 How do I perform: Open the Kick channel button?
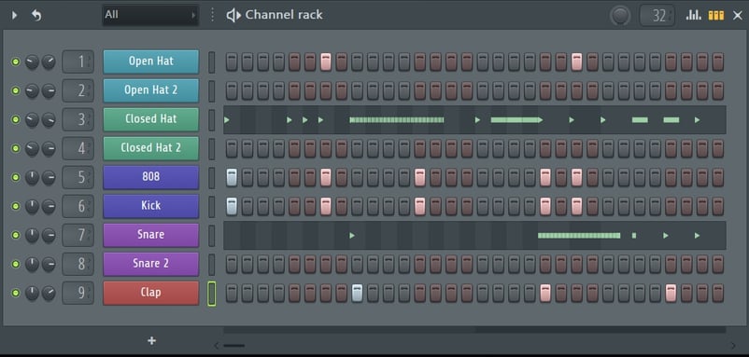151,206
